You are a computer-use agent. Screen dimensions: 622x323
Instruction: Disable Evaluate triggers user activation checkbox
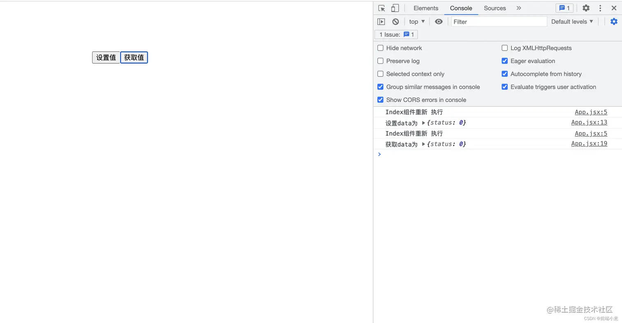tap(505, 87)
